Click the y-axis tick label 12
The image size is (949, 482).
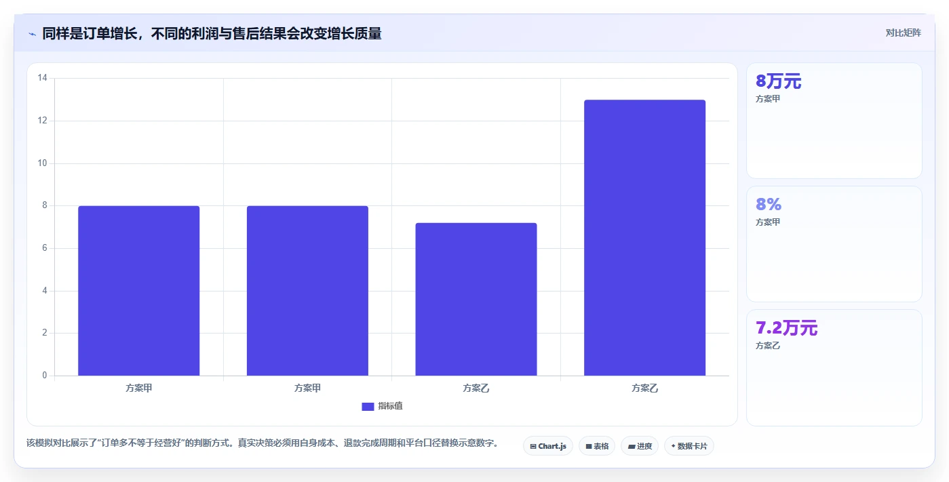click(x=42, y=121)
